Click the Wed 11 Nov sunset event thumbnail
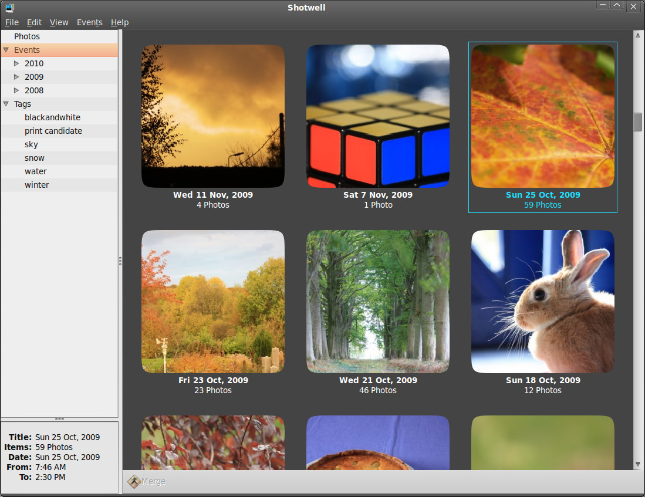Image resolution: width=645 pixels, height=497 pixels. [212, 116]
